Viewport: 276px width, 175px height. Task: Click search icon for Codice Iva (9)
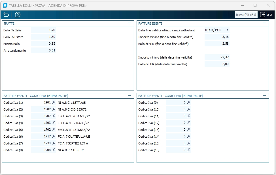189,103
